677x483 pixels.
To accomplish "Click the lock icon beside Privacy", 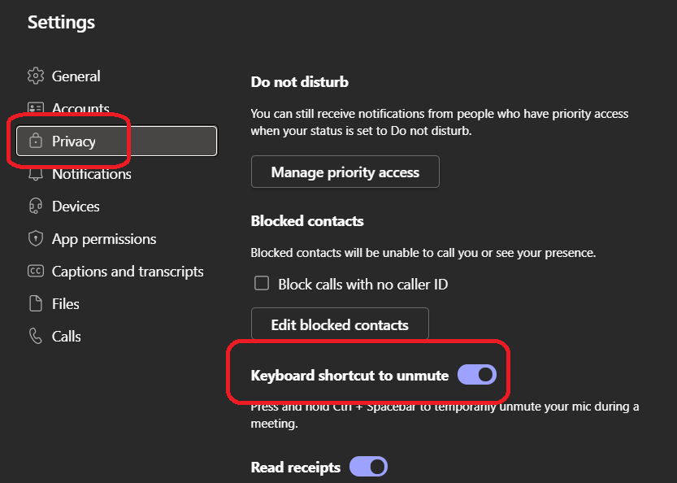I will (x=35, y=141).
